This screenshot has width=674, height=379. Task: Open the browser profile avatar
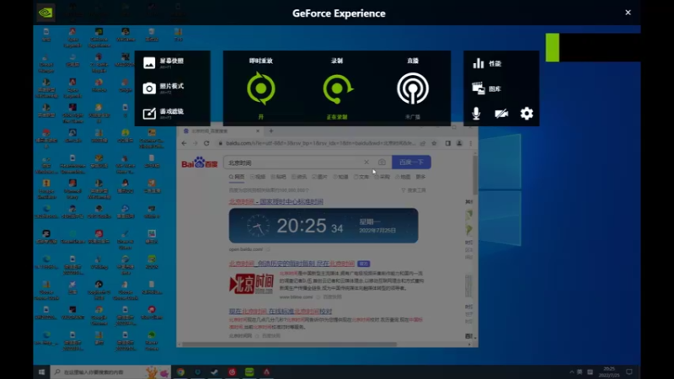pyautogui.click(x=459, y=143)
